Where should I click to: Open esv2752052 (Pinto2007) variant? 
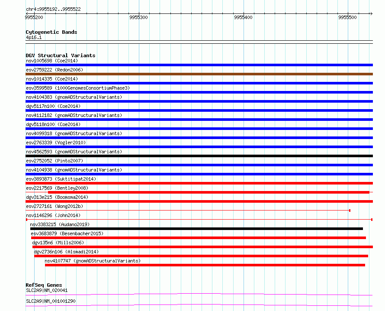pos(55,161)
